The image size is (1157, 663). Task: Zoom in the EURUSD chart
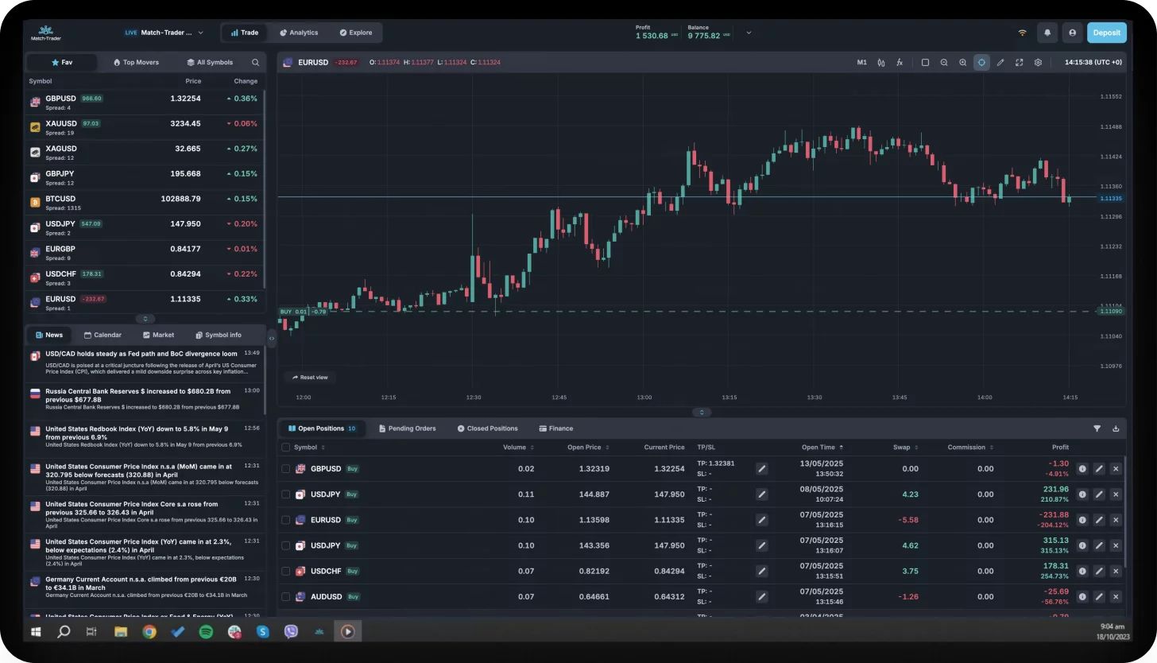(x=962, y=62)
